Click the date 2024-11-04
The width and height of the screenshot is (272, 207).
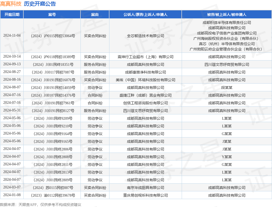point(12,36)
